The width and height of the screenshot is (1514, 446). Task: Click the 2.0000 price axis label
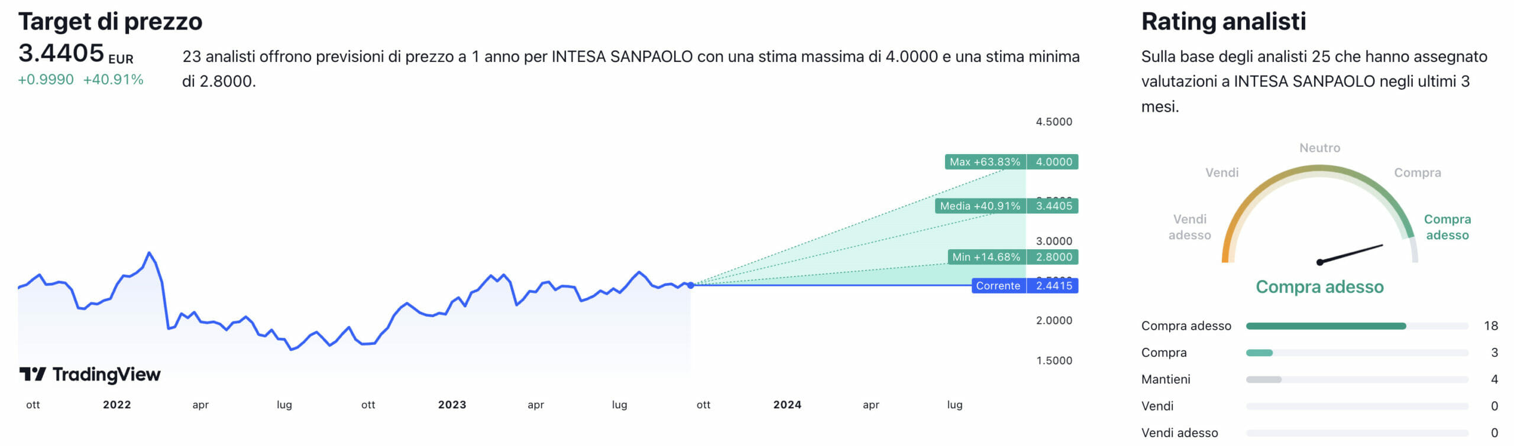(x=1054, y=321)
